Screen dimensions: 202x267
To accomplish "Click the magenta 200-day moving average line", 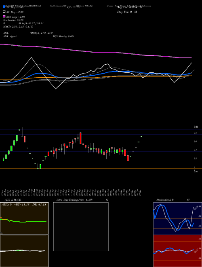I will pyautogui.click(x=95, y=52).
